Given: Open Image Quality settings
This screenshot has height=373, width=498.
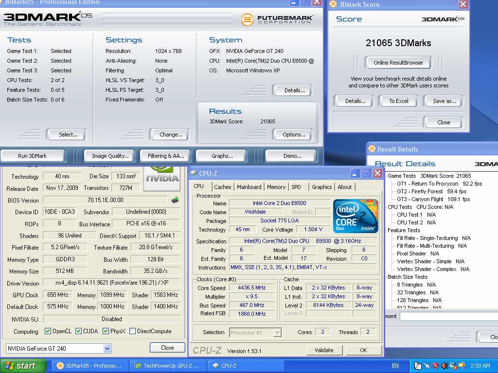Looking at the screenshot, I should coord(110,156).
